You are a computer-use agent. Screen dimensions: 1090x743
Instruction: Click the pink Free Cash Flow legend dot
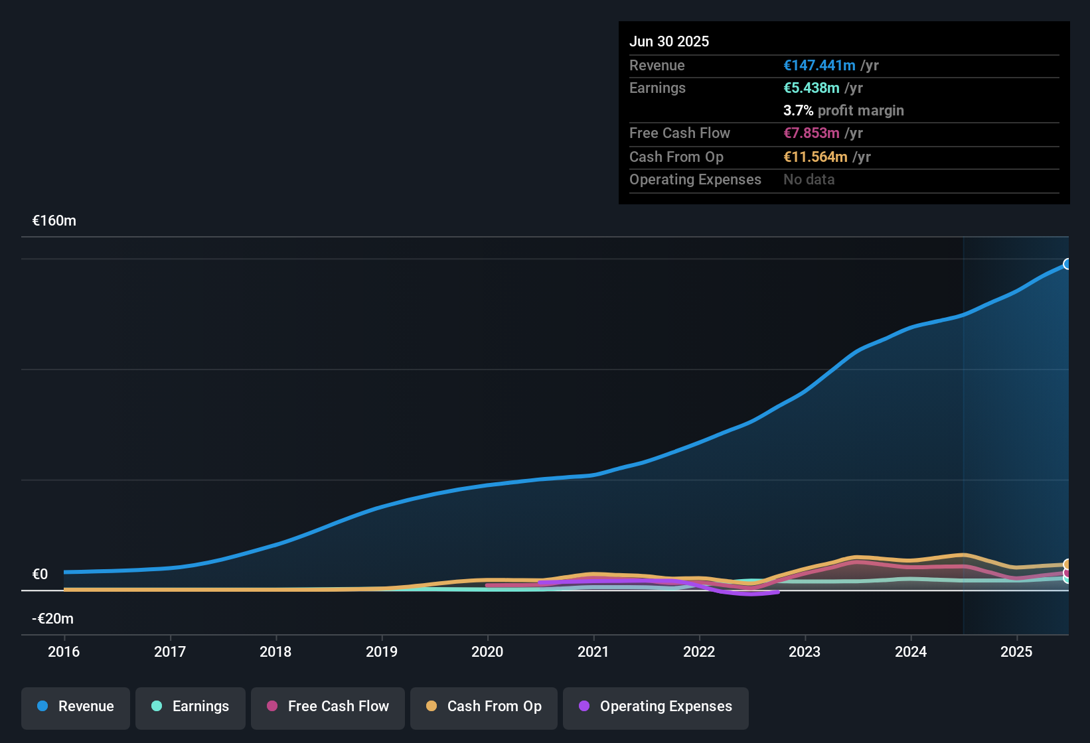(272, 707)
